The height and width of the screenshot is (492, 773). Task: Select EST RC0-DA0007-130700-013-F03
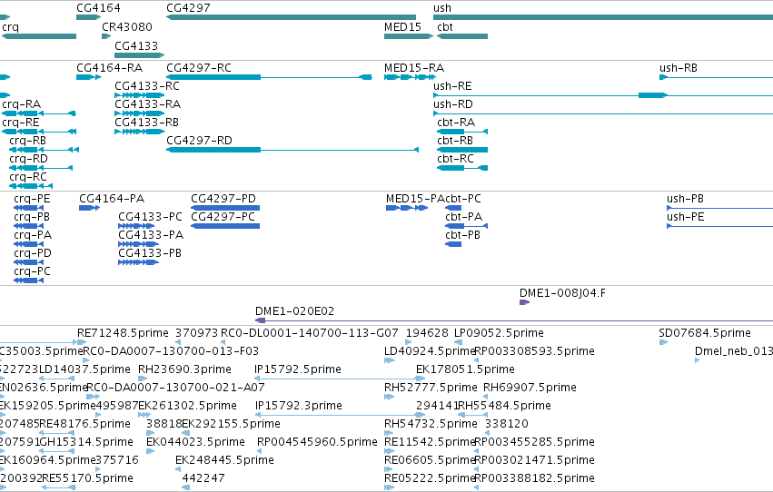pos(171,351)
